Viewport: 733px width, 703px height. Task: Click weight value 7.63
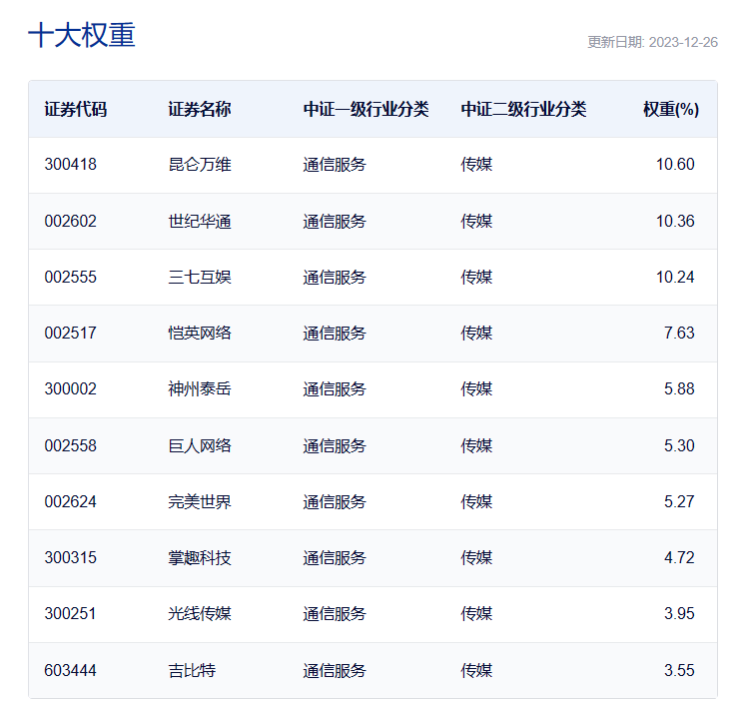point(679,334)
